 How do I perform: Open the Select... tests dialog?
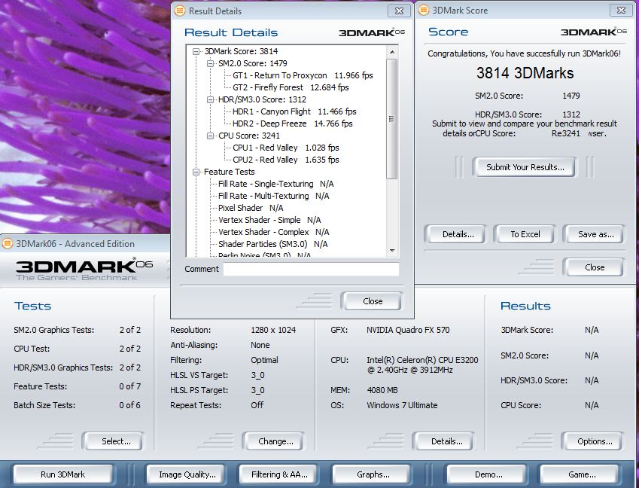[x=116, y=441]
